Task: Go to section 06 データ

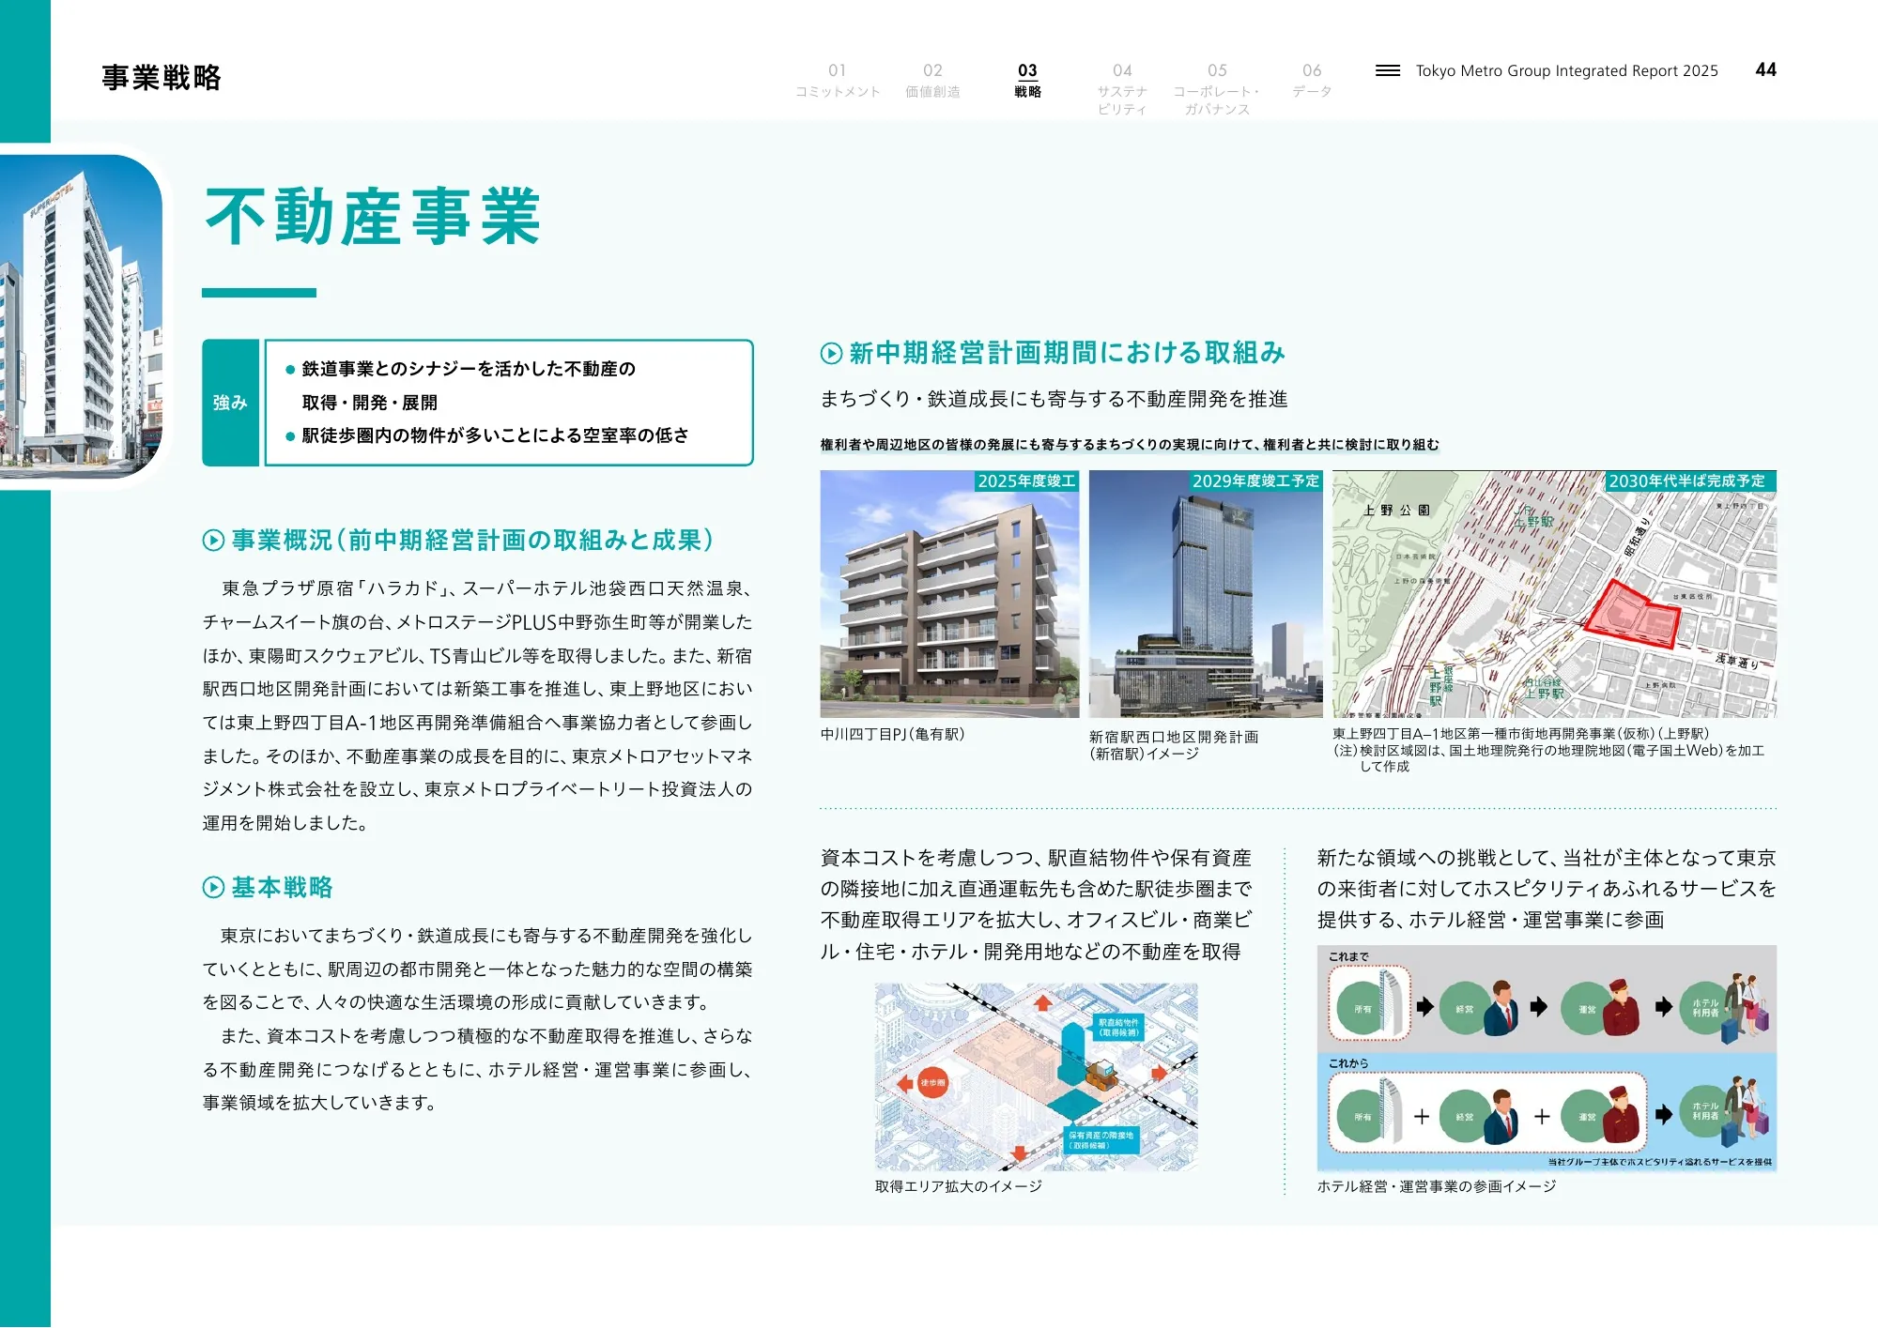Action: coord(1312,81)
